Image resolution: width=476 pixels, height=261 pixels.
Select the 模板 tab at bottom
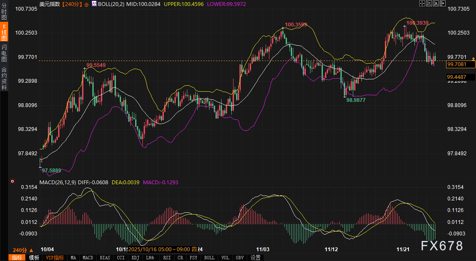[34, 258]
